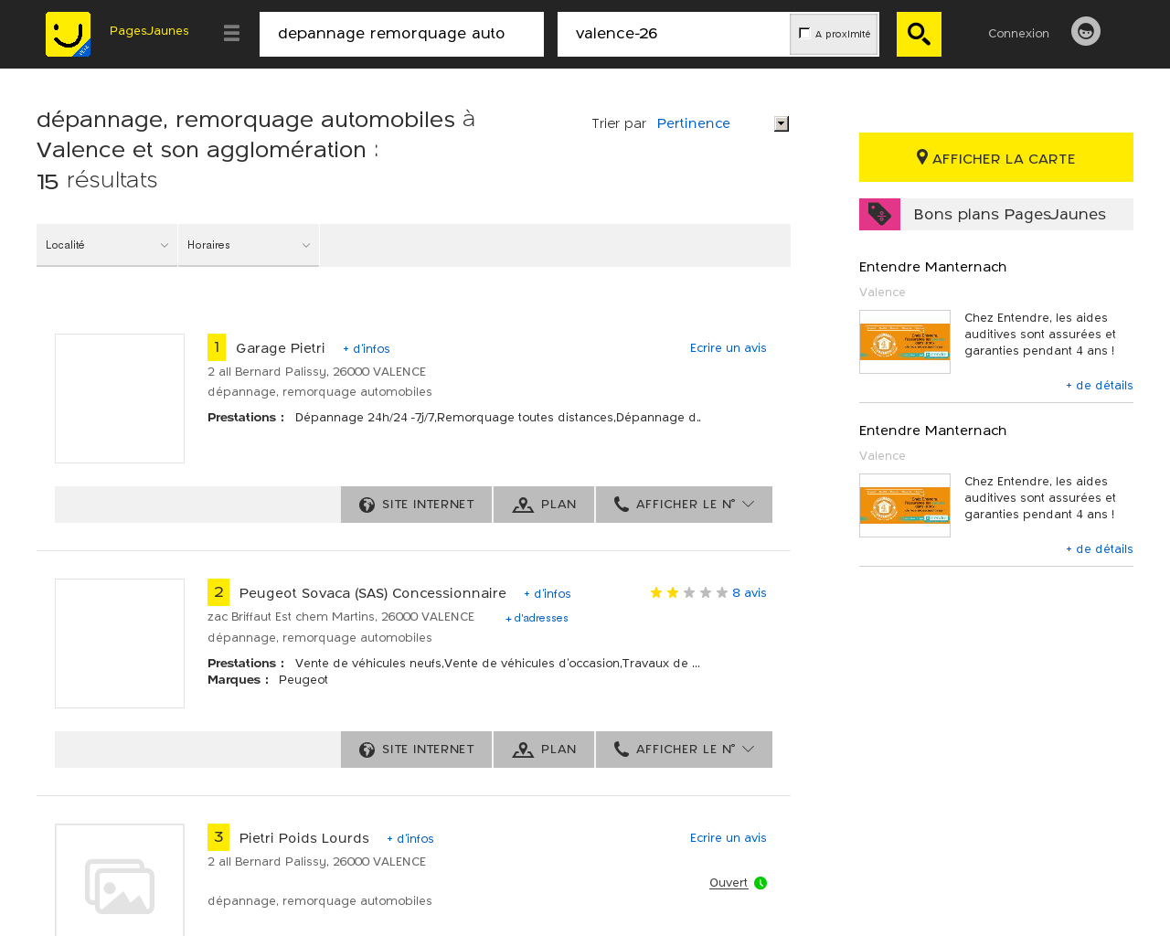Click map marker icon in Garage Pietri Plan
This screenshot has width=1170, height=936.
click(523, 505)
